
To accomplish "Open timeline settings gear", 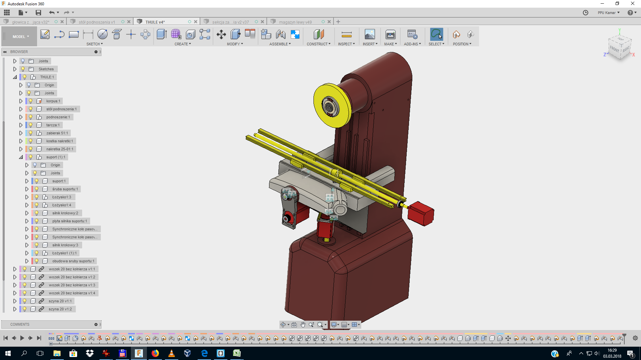I will click(x=635, y=338).
